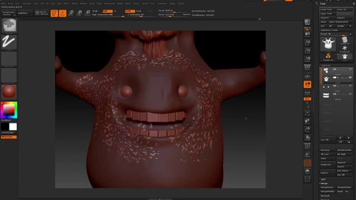Screen dimensions: 356x200
Task: Hide the eyes subtool with eye icon
Action: 350,86
